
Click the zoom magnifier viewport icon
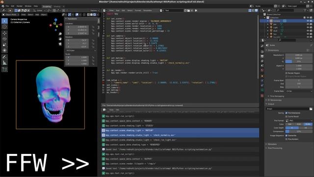click(60, 34)
